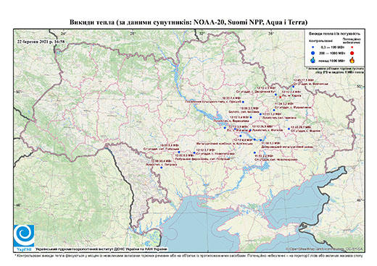The height and width of the screenshot is (266, 377).
Task: Click the 200 — 1000 МВт legend label
Action: [333, 53]
